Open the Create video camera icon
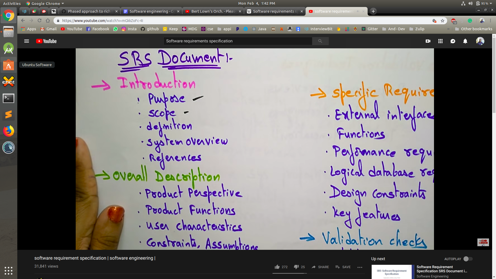The image size is (496, 279). (x=428, y=41)
